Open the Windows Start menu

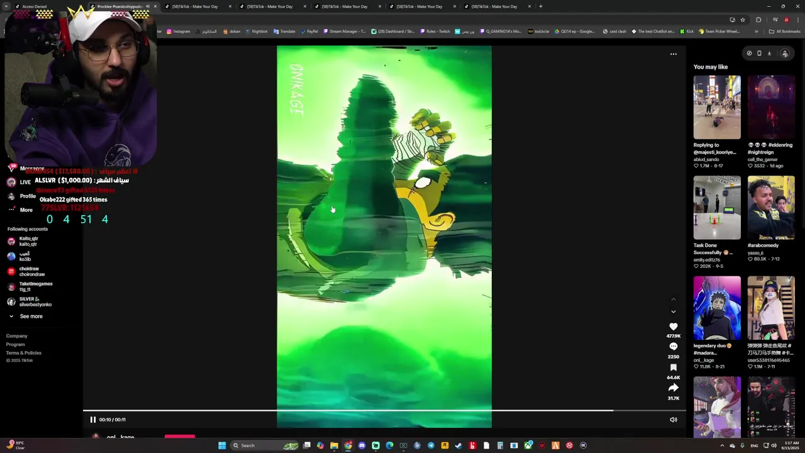(x=221, y=445)
